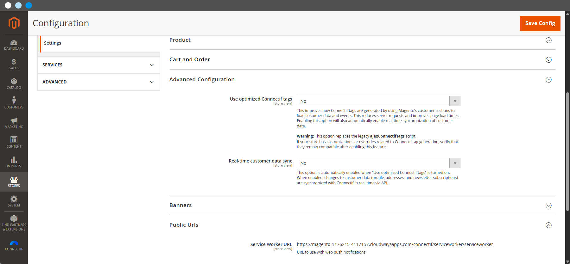
Task: Collapse the Advanced Configuration section chevron
Action: (549, 80)
